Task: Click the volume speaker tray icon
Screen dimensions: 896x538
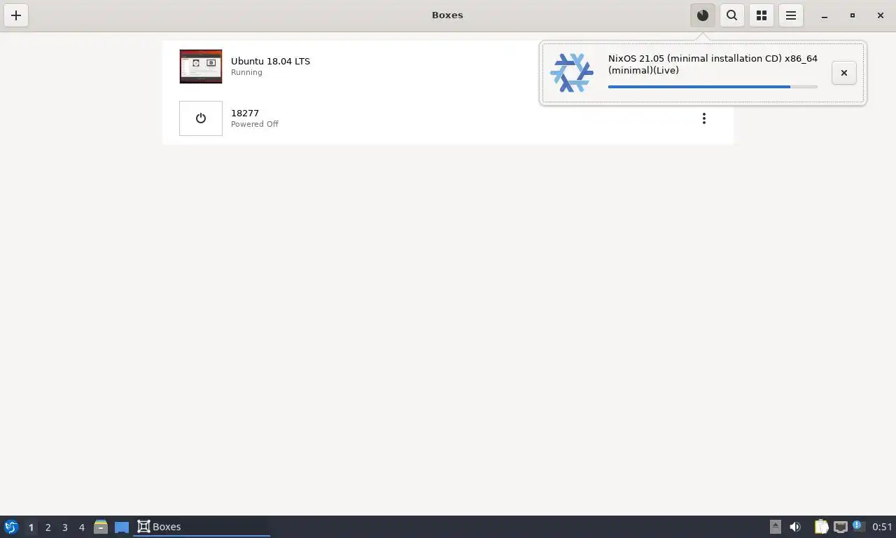Action: [795, 527]
